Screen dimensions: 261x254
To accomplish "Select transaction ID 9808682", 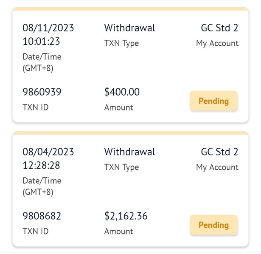I will (x=42, y=216).
